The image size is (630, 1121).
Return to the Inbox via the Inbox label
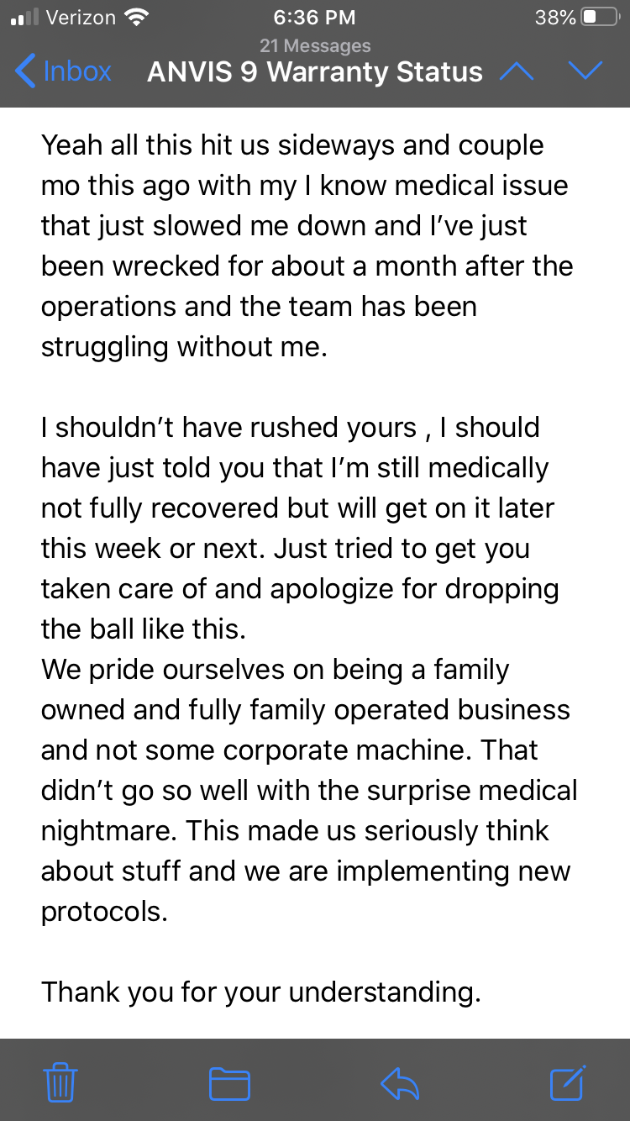coord(76,71)
